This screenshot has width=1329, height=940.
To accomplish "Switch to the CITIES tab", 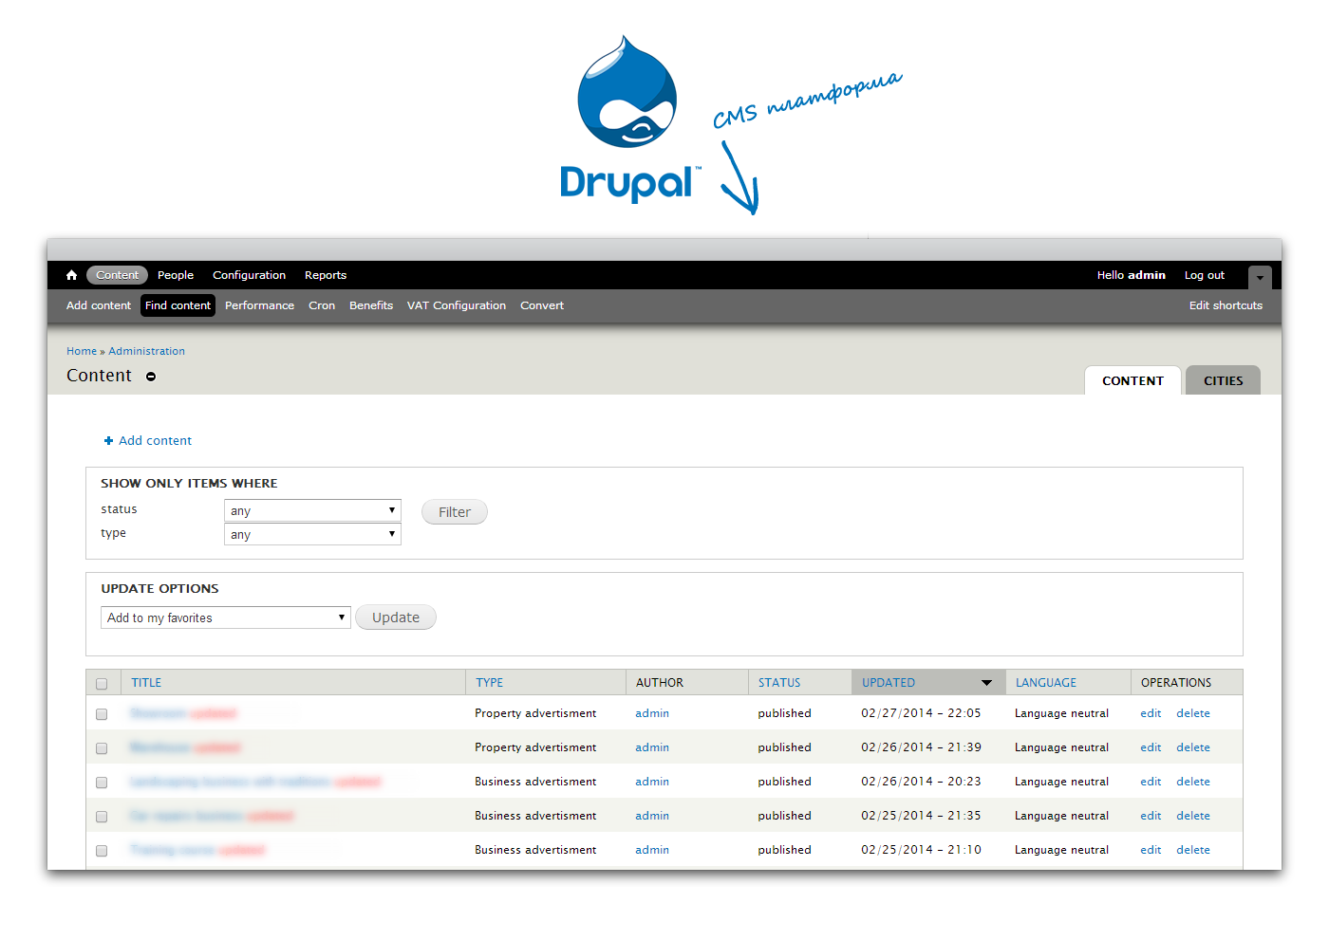I will tap(1223, 380).
